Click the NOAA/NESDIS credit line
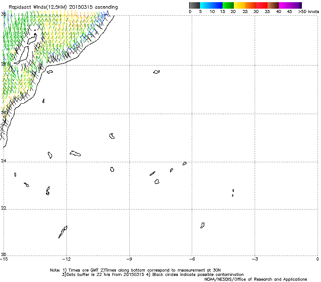 (x=255, y=279)
